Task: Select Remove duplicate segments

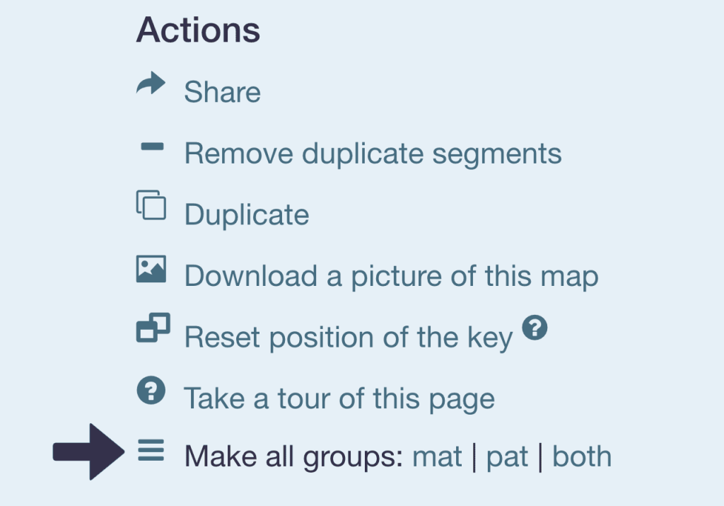Action: coord(373,154)
